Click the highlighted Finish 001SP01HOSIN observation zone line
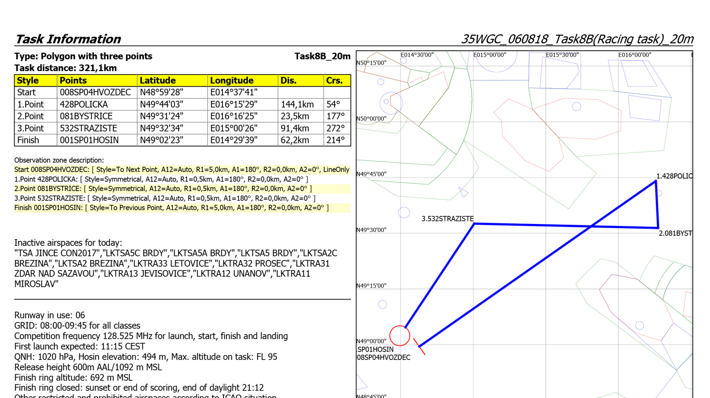The height and width of the screenshot is (398, 710). [171, 208]
